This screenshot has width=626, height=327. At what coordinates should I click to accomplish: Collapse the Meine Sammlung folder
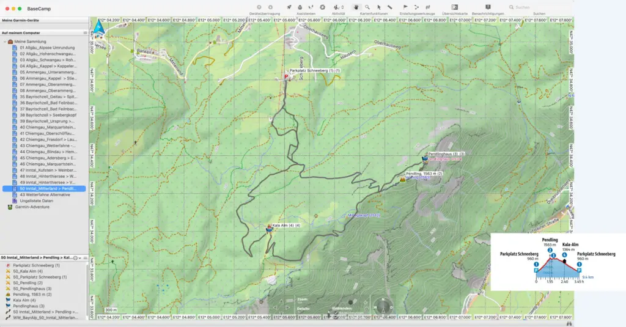pyautogui.click(x=4, y=42)
